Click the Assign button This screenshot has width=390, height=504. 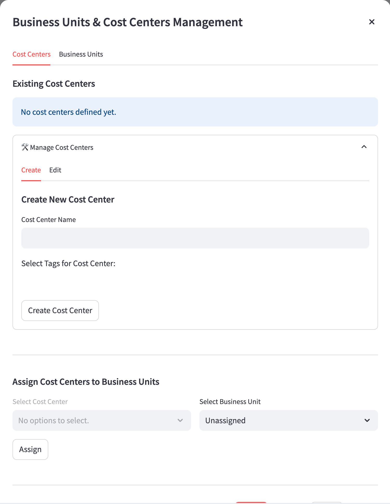click(x=30, y=449)
